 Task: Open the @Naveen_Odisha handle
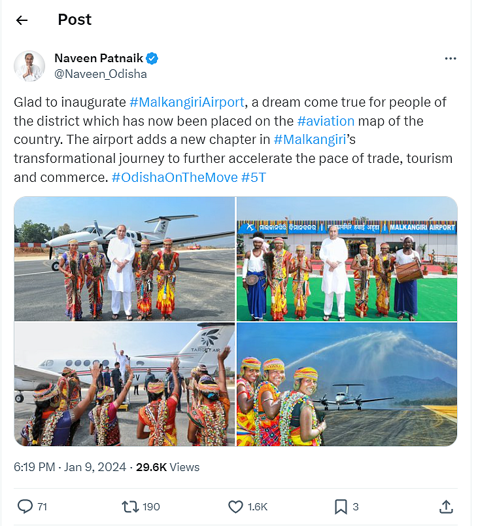101,74
